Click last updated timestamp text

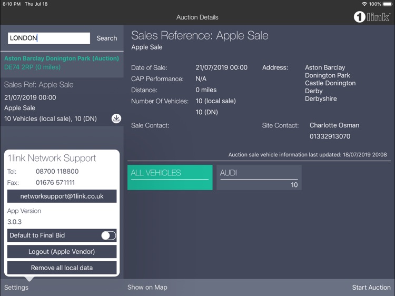click(x=308, y=155)
